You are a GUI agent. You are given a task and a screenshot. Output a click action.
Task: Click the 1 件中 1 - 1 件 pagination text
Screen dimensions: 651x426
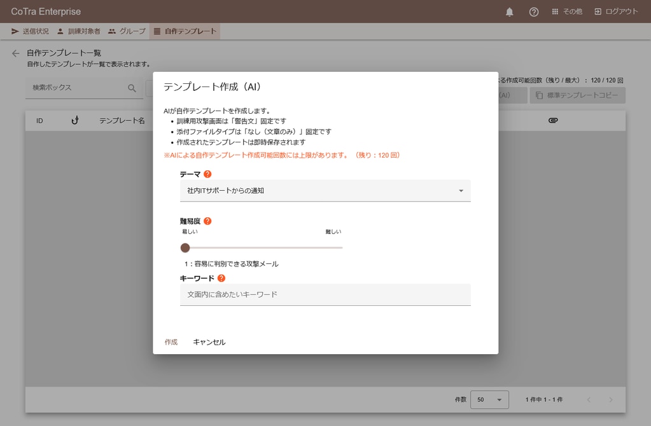pos(544,399)
